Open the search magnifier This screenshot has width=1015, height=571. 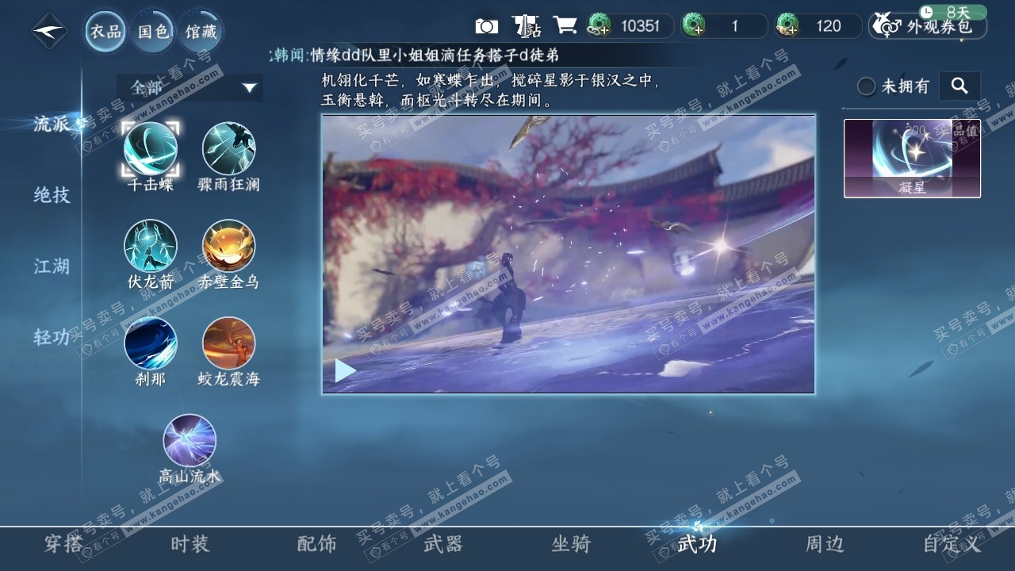959,86
